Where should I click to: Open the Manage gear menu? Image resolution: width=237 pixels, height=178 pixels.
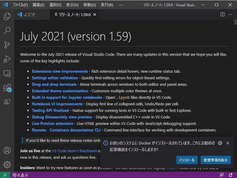[x=7, y=165]
